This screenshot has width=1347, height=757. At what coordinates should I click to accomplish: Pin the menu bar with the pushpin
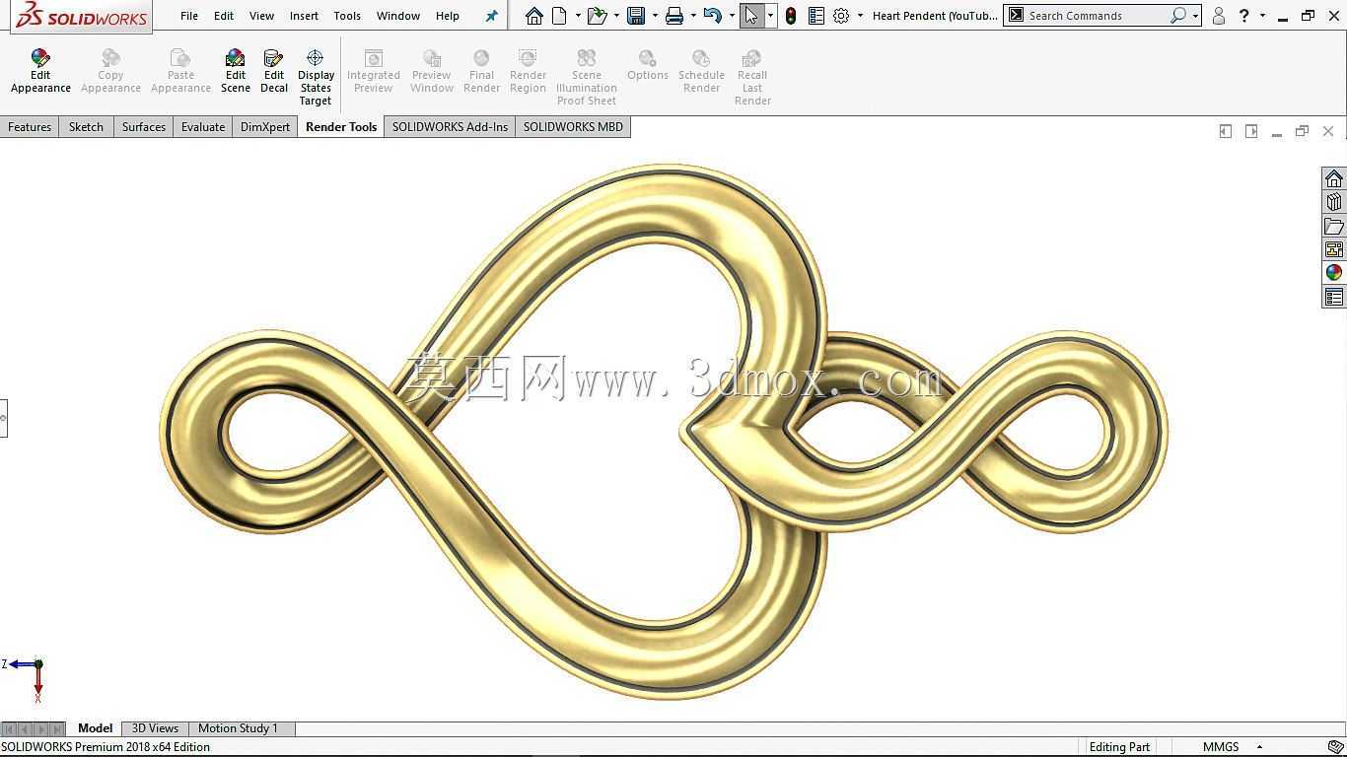(491, 16)
